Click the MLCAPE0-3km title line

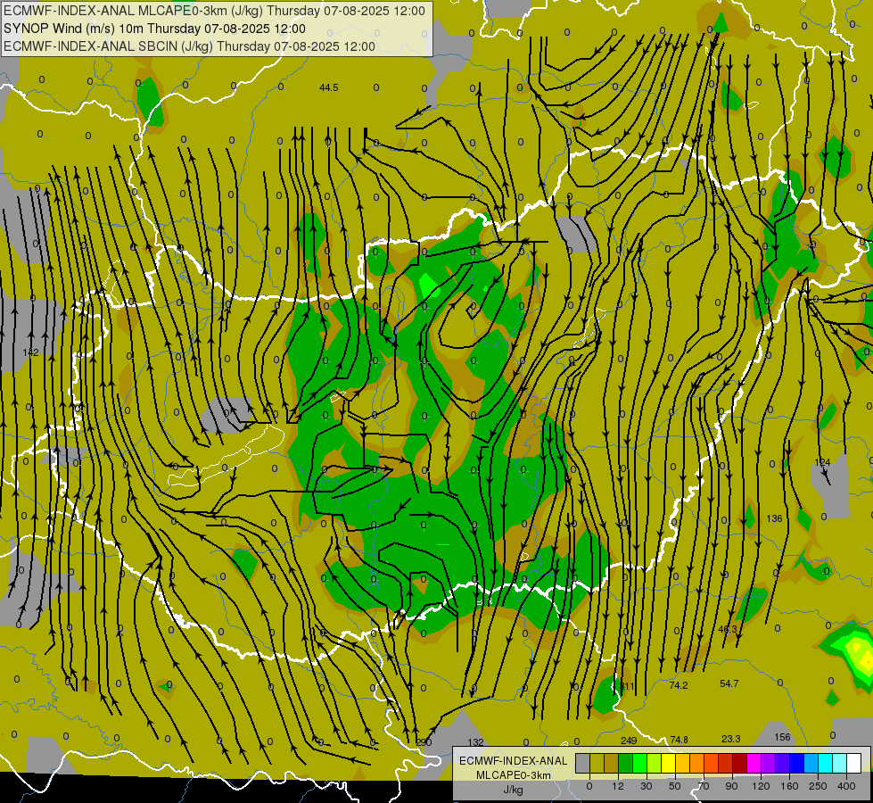pyautogui.click(x=214, y=11)
